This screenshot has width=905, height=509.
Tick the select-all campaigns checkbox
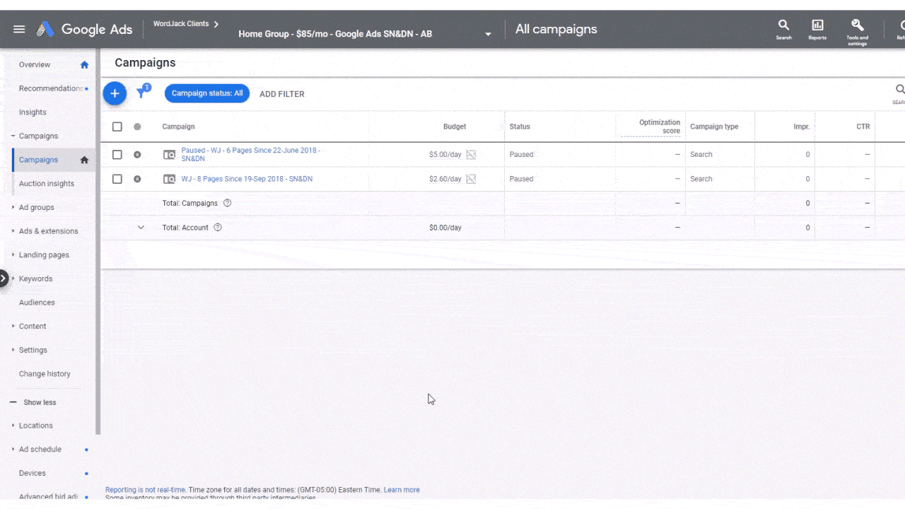(x=117, y=127)
